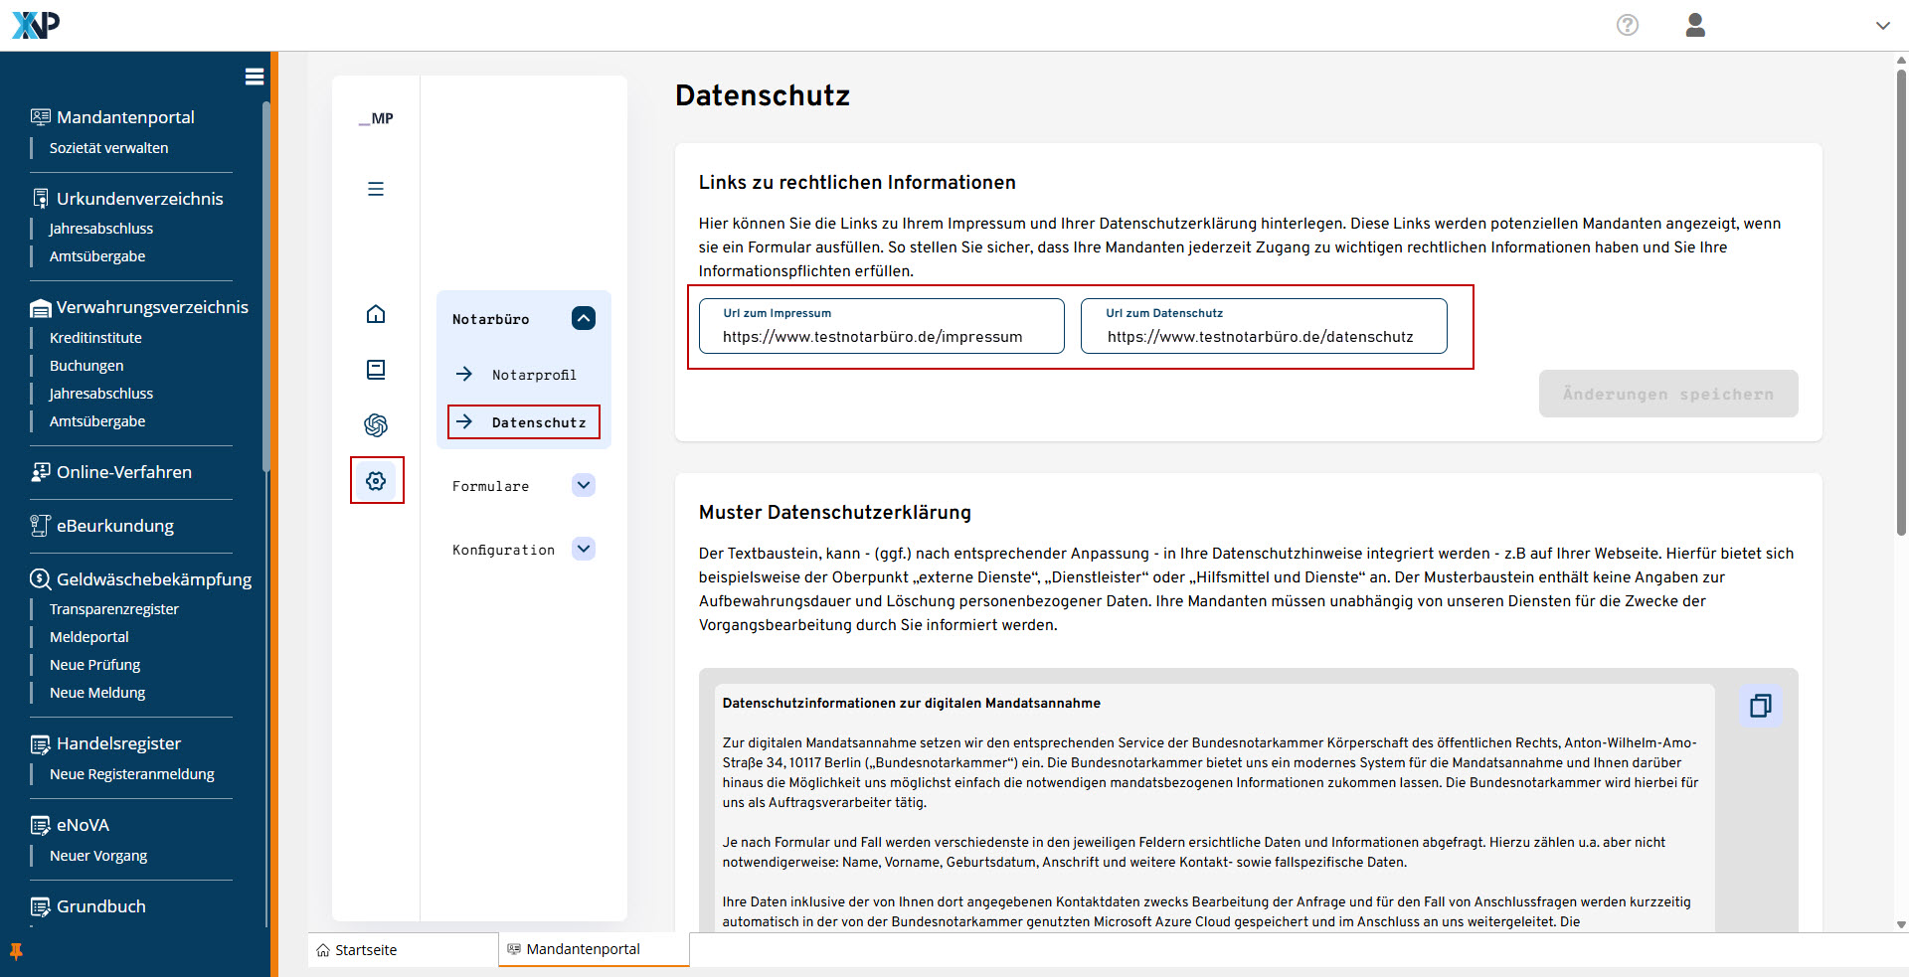Click the pin icon at bottom left
The height and width of the screenshot is (977, 1909).
click(x=16, y=951)
